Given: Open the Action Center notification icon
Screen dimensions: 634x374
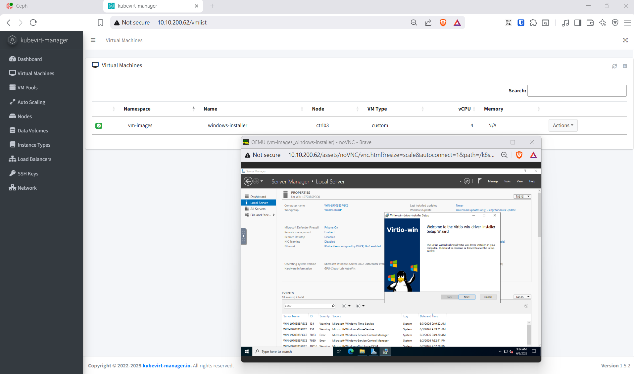Looking at the screenshot, I should click(534, 351).
